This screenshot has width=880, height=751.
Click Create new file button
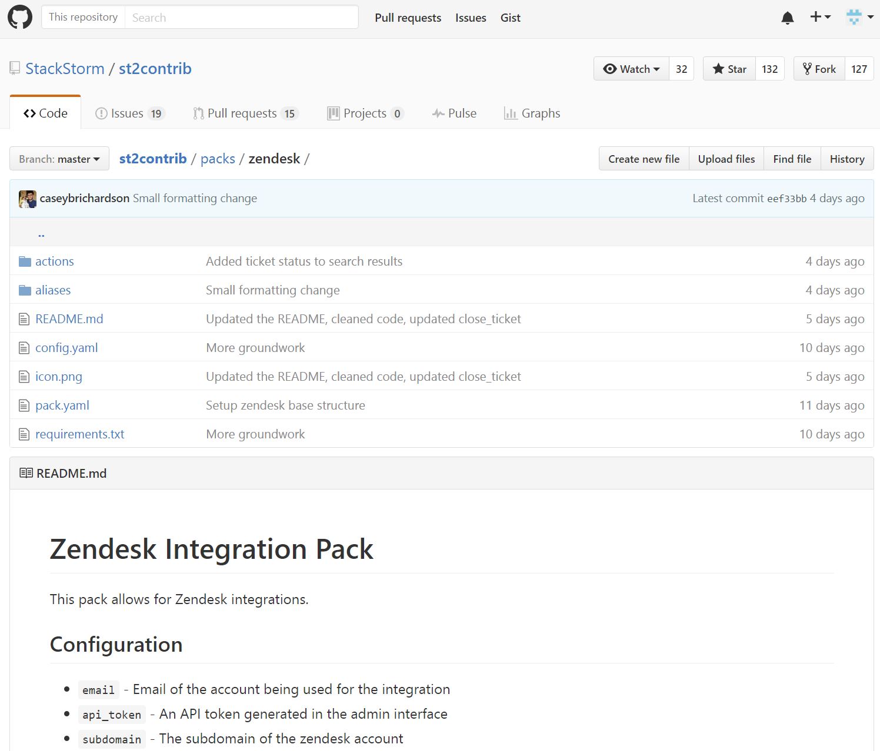pyautogui.click(x=644, y=159)
